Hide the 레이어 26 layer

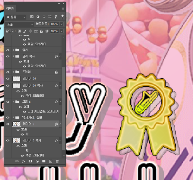tap(8, 79)
